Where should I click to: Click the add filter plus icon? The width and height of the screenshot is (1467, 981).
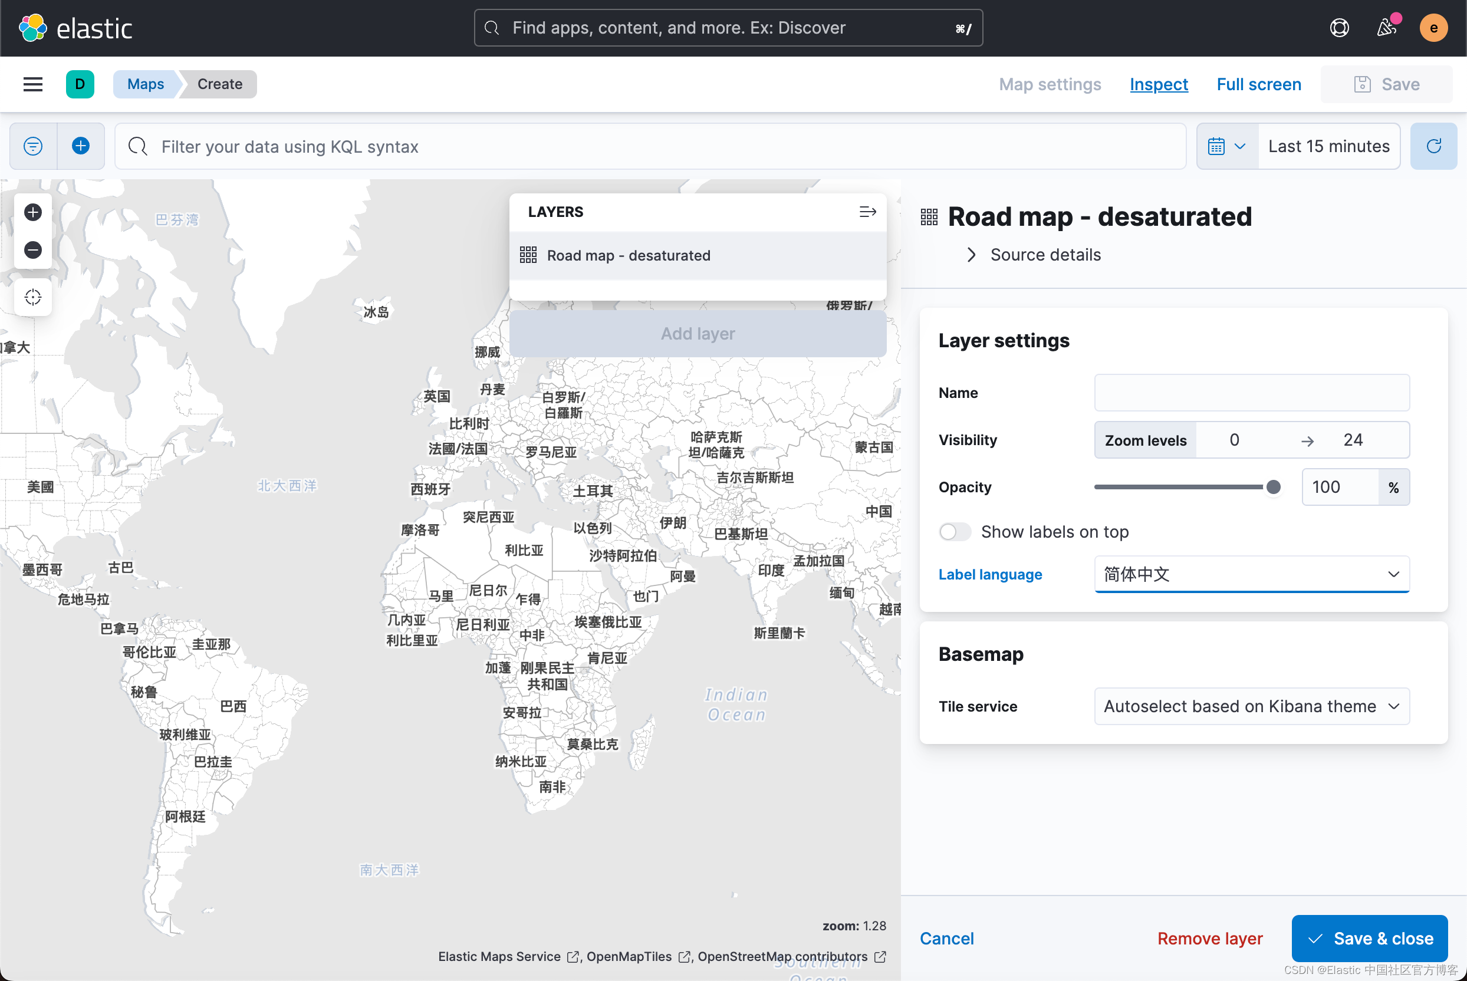click(x=81, y=146)
